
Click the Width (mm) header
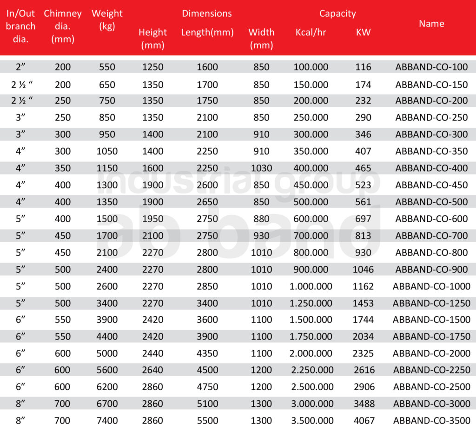[x=261, y=39]
